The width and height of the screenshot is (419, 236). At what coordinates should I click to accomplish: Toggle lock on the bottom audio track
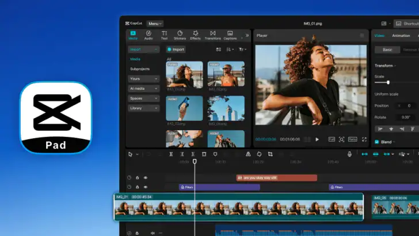(x=137, y=233)
